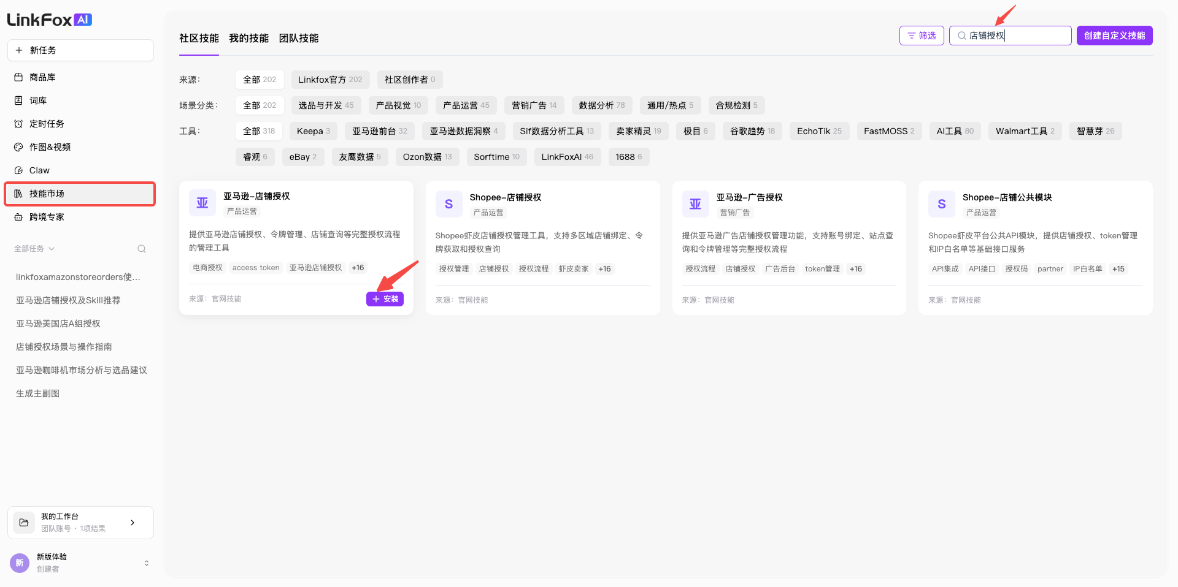Open task 亚马逊咖啡机市场分析与选品建议
Screen dimensions: 1178x587
(82, 370)
